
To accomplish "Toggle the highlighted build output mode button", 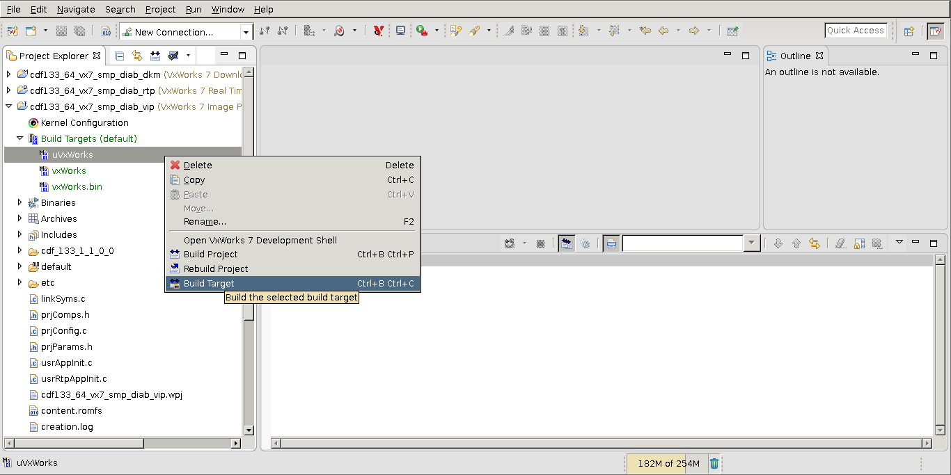I will pos(567,243).
